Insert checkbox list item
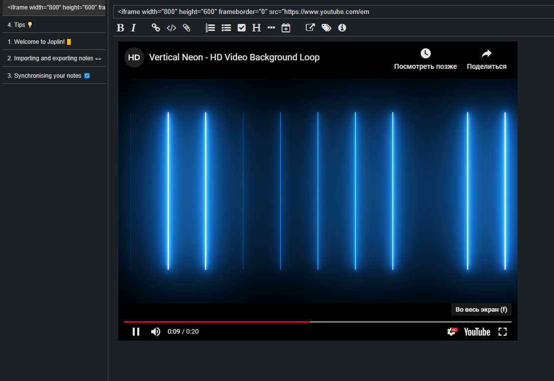554x381 pixels. point(242,28)
